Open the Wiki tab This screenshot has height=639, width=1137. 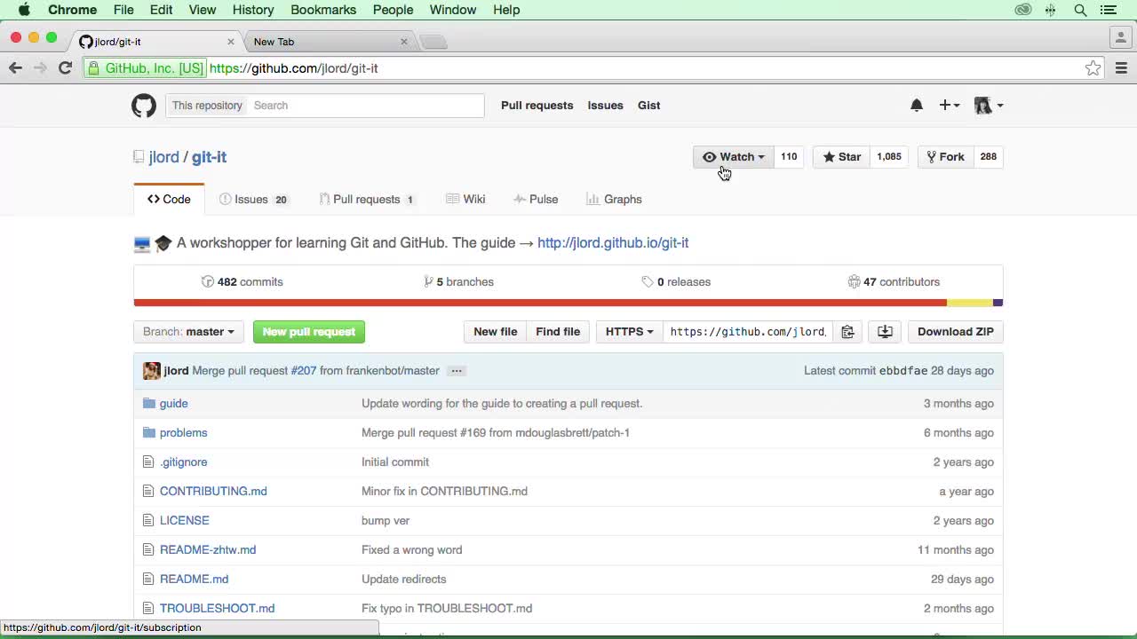point(465,200)
